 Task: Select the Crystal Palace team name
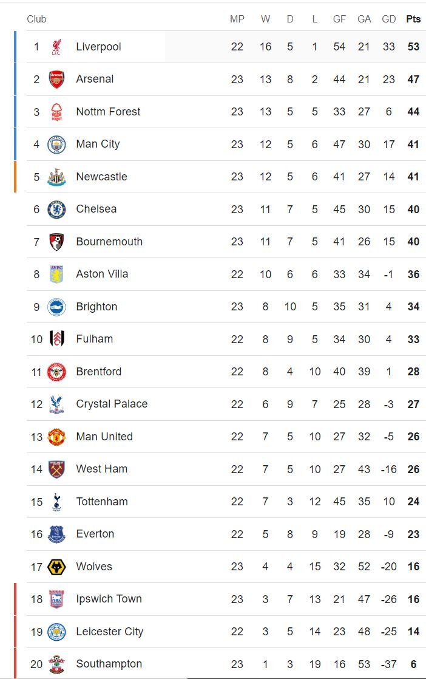coord(112,404)
